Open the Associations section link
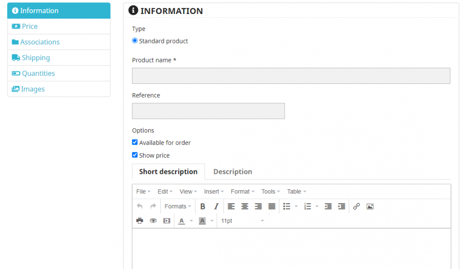Screen dimensions: 466x269 coord(40,42)
